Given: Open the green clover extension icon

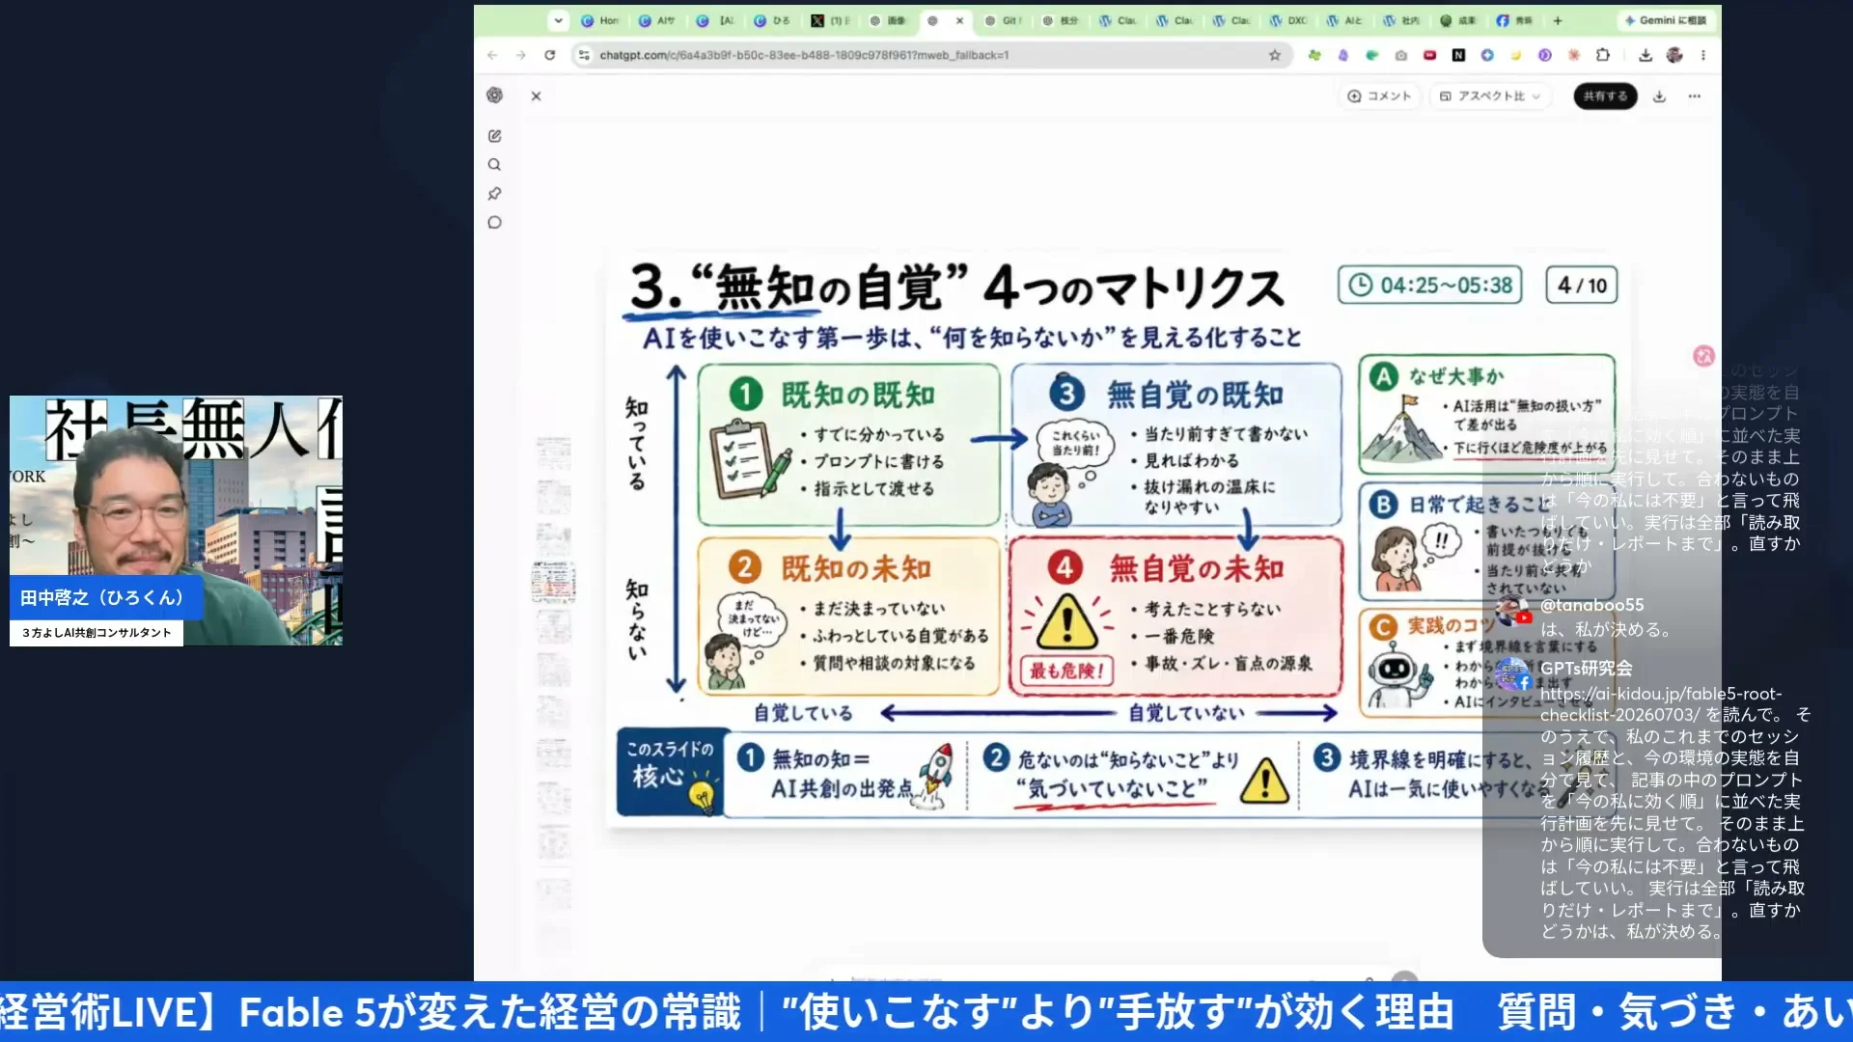Looking at the screenshot, I should click(1314, 55).
